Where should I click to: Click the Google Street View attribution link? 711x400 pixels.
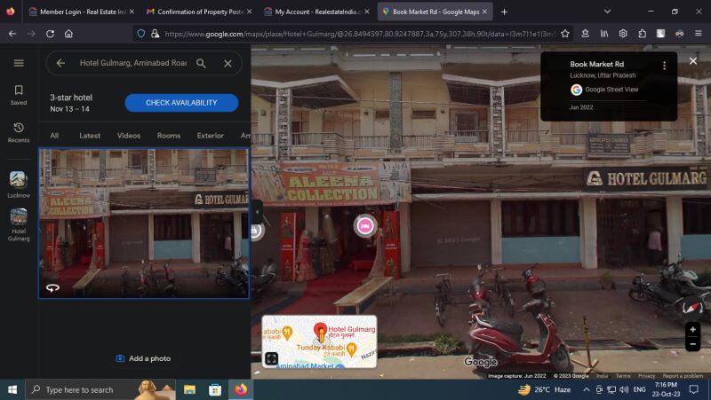point(611,90)
